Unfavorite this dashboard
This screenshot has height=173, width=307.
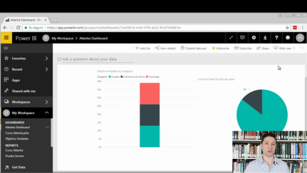pos(220,48)
